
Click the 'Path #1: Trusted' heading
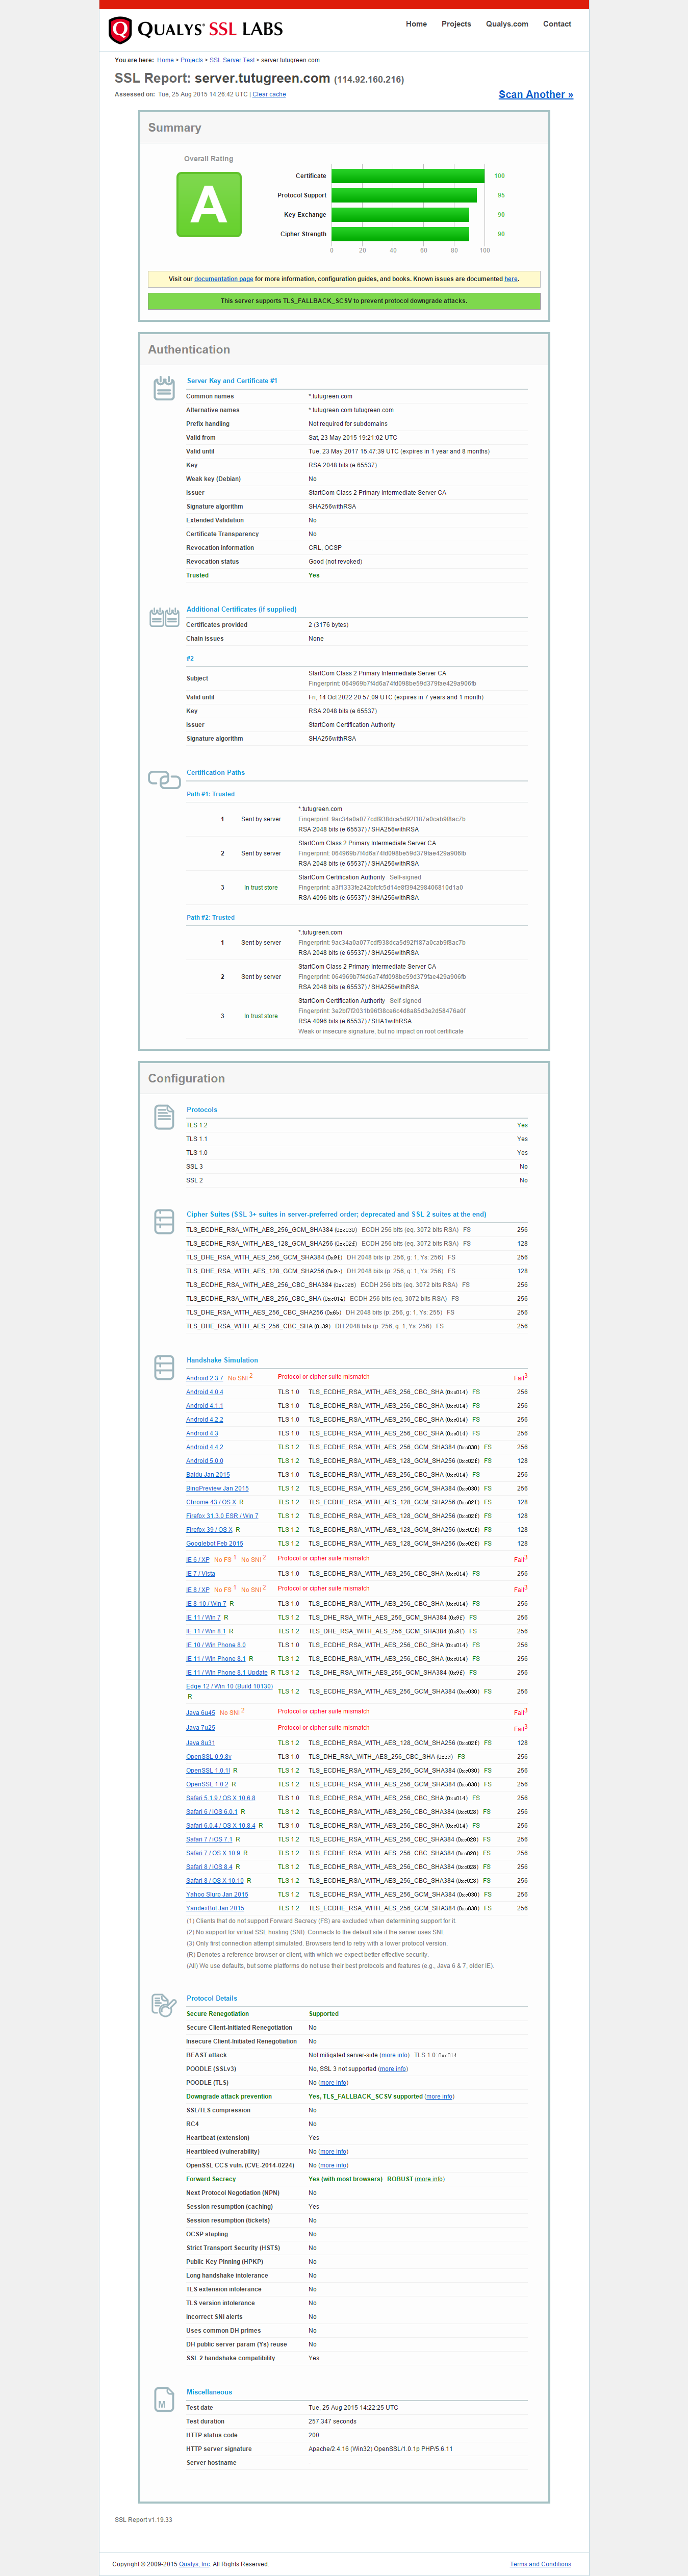(211, 794)
